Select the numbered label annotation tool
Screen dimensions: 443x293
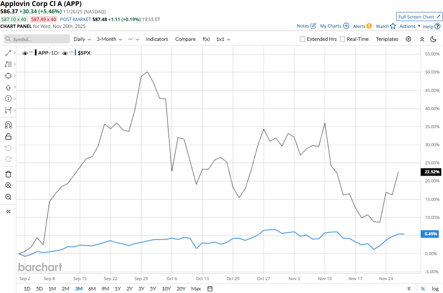[8, 99]
